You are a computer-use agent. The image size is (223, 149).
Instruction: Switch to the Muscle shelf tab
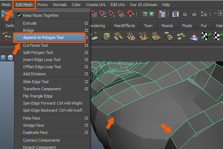(167, 26)
